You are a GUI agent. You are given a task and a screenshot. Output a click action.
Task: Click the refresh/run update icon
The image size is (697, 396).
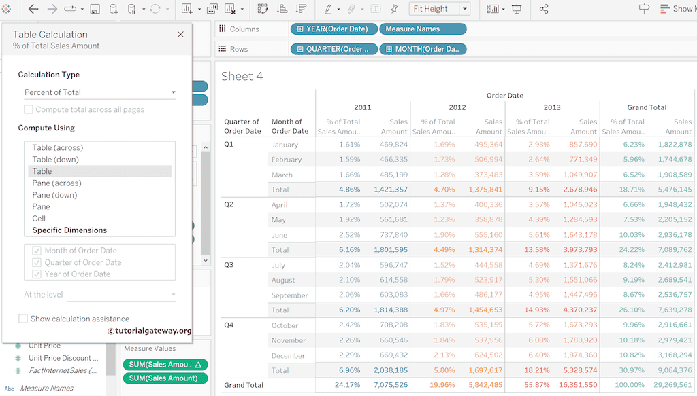[x=155, y=9]
